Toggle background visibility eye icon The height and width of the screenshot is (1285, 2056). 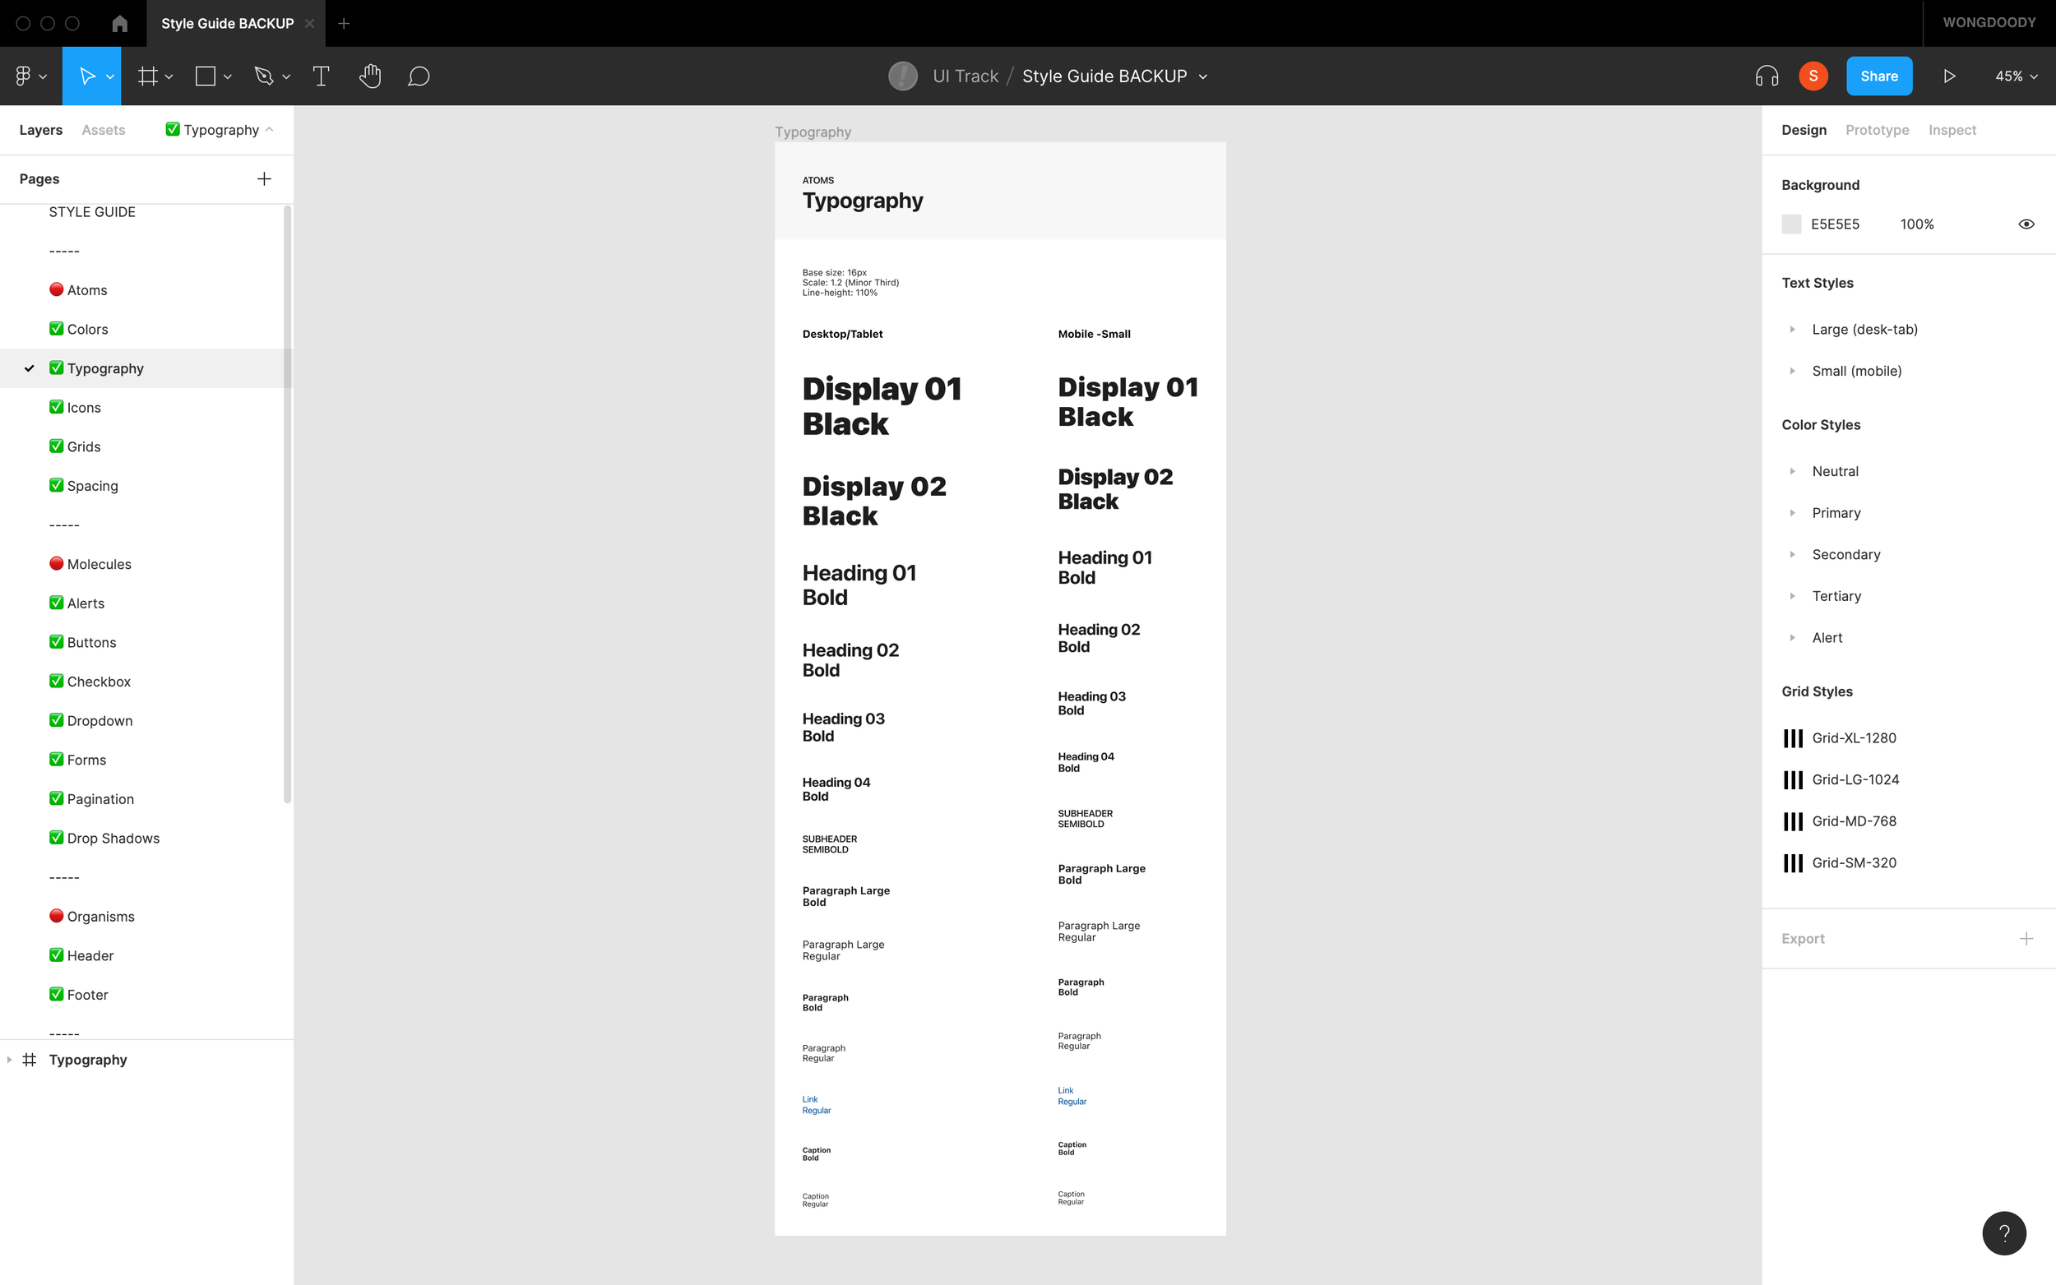2026,224
